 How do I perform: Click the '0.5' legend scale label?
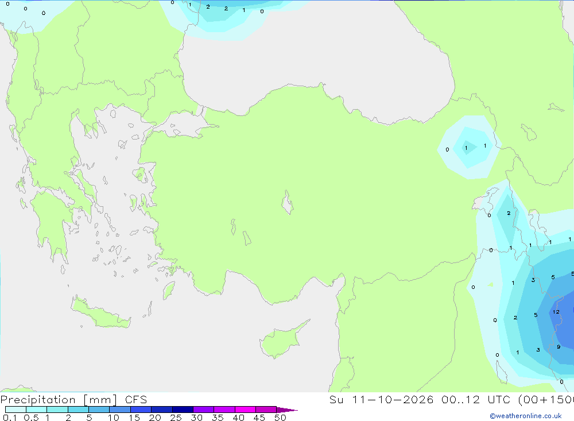[x=31, y=418]
